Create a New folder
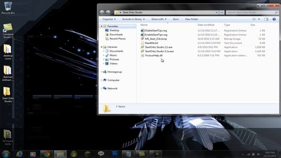This screenshot has height=158, width=281. (191, 19)
